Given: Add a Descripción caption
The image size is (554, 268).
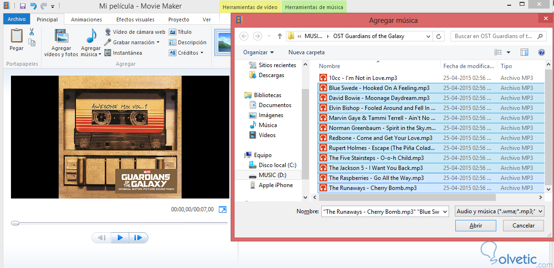Looking at the screenshot, I should coord(188,42).
